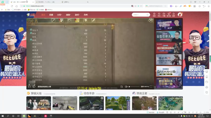Go to 直播 navigation tab
This screenshot has height=118, width=211.
[x=51, y=15]
